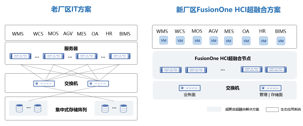Pick the VM icon below OA
Image resolution: width=303 pixels, height=126 pixels.
(x=246, y=41)
